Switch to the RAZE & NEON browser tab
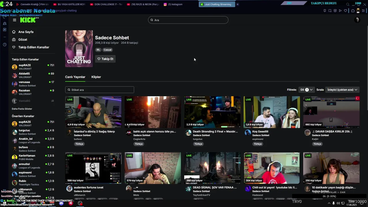This screenshot has width=368, height=207. tap(143, 4)
